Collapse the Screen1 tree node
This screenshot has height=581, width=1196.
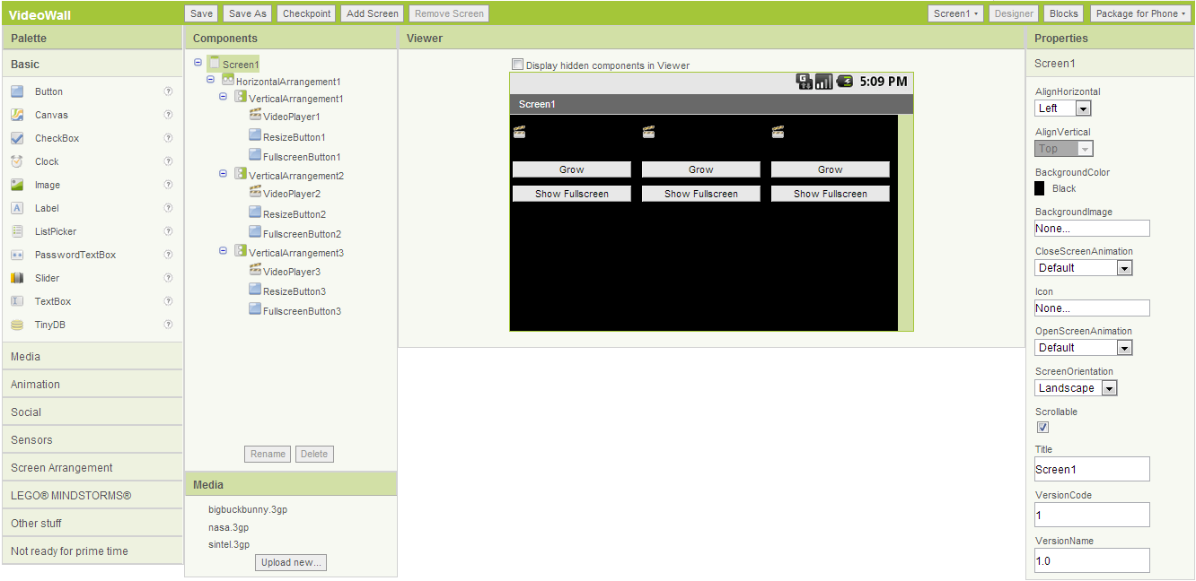click(x=198, y=63)
